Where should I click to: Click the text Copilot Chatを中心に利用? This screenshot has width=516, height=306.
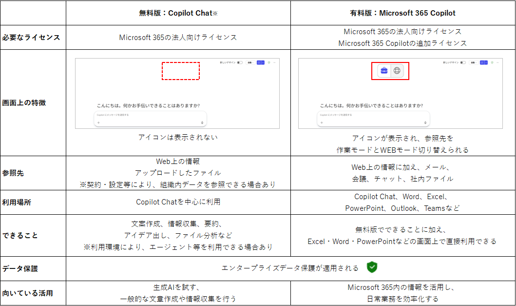tap(178, 202)
